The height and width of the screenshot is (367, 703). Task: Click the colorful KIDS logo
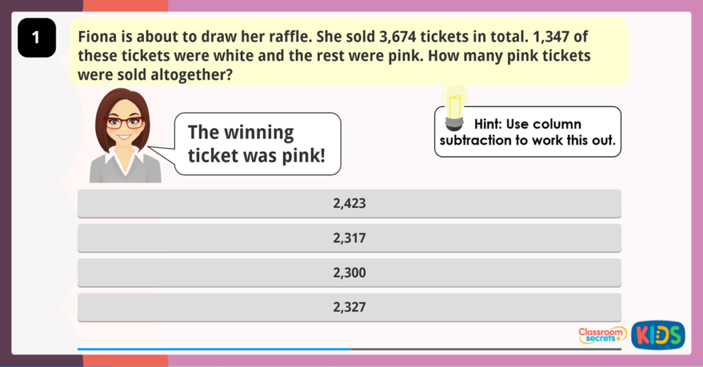[x=658, y=335]
